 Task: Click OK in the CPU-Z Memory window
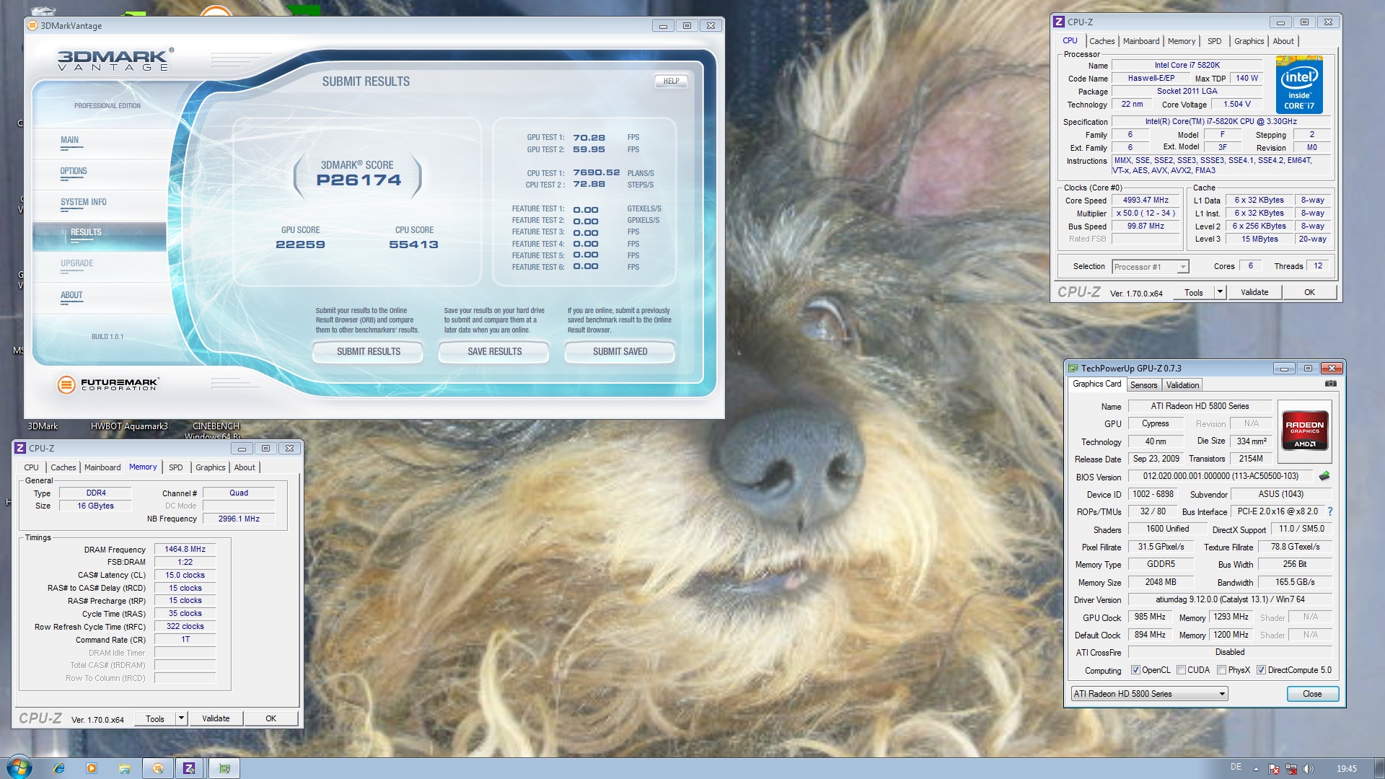tap(271, 718)
